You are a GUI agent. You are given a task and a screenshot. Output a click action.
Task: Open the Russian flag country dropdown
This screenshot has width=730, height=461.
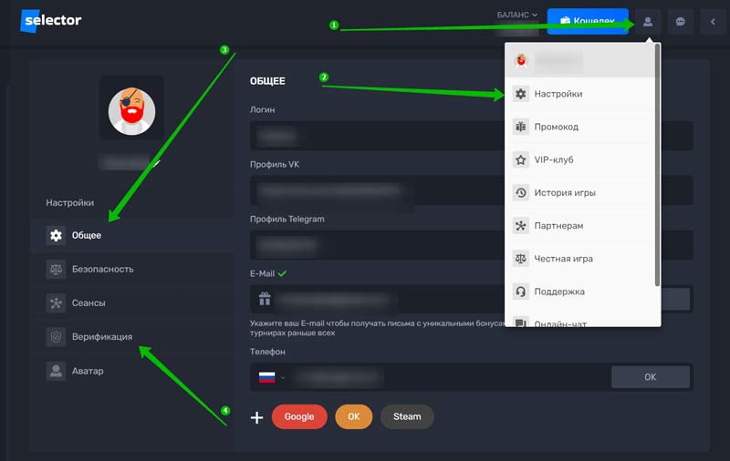(x=272, y=377)
